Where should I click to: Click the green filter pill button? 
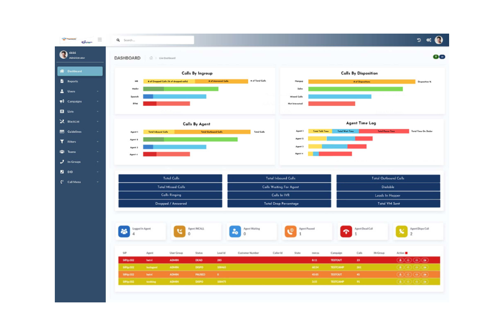[436, 57]
